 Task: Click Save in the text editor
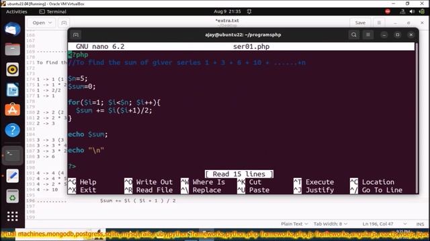point(360,23)
